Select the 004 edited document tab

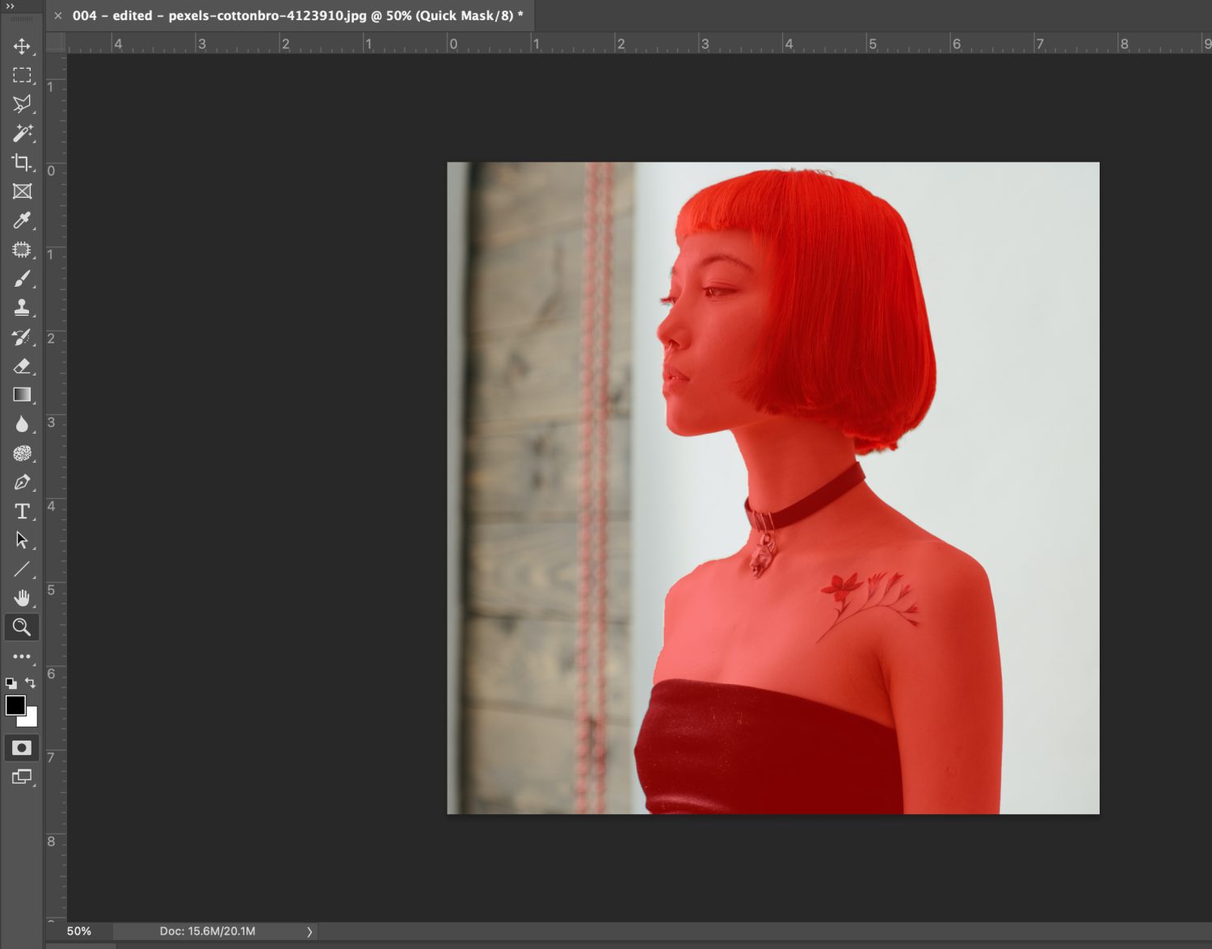click(298, 15)
